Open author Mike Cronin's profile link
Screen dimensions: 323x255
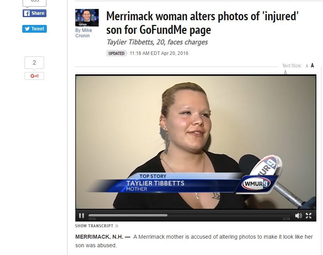83,33
